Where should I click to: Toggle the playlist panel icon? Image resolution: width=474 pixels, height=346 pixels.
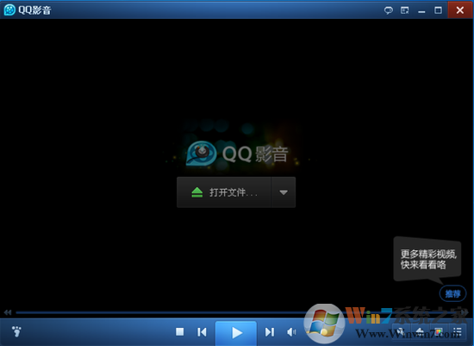click(x=457, y=331)
